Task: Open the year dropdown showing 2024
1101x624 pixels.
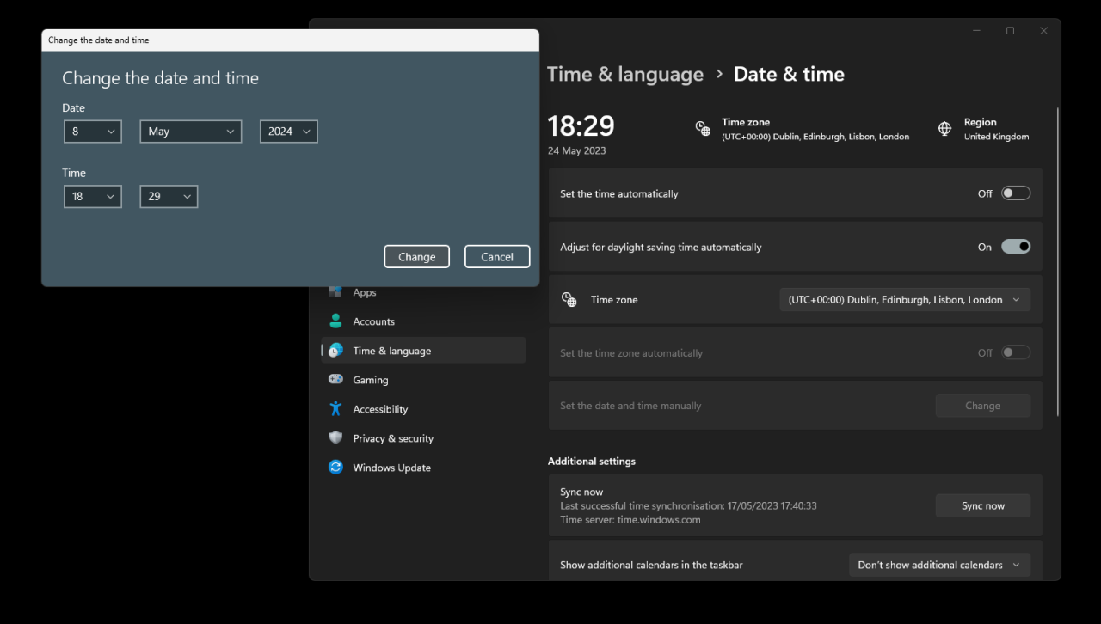Action: click(x=289, y=132)
